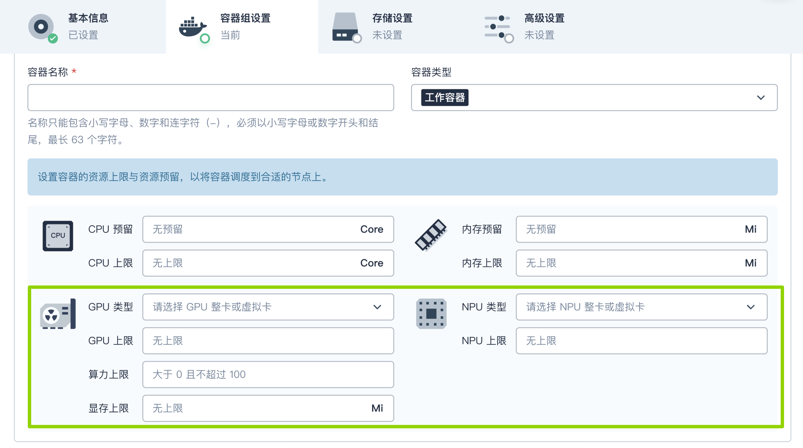Viewport: 803px width, 448px height.
Task: Click the memory stick icon near 内存预留
Action: click(431, 236)
